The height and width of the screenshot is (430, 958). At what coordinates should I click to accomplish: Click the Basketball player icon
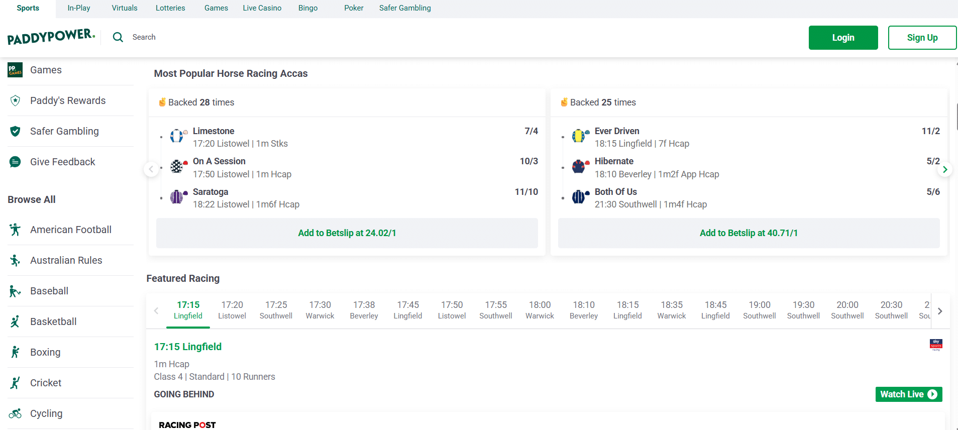[x=15, y=321]
